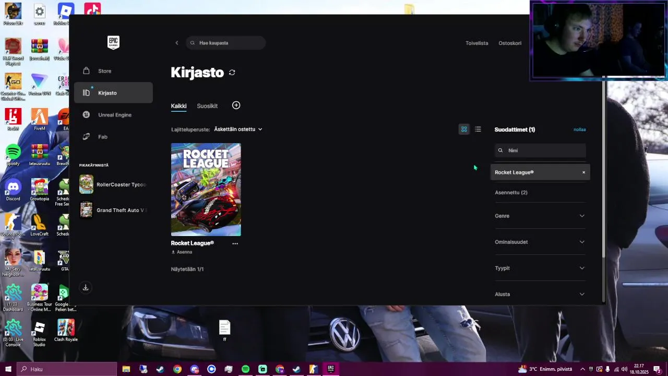Refresh the Kirjasto library
Image resolution: width=668 pixels, height=376 pixels.
232,73
